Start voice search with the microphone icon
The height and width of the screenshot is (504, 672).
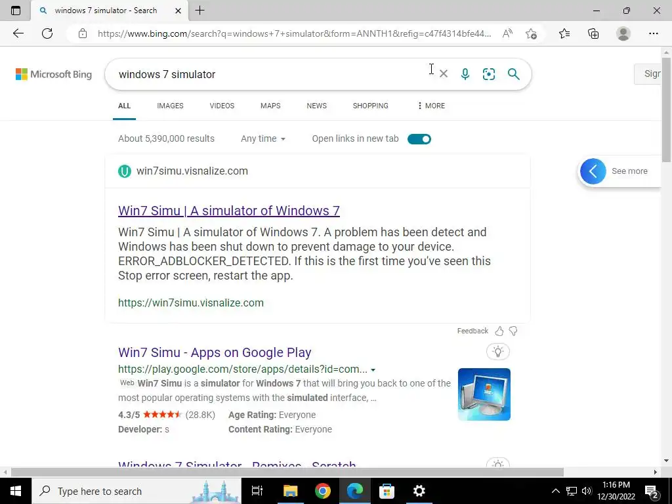pos(465,74)
